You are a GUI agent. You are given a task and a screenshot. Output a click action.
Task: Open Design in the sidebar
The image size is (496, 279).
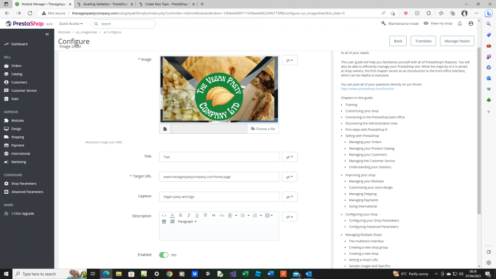[x=16, y=129]
